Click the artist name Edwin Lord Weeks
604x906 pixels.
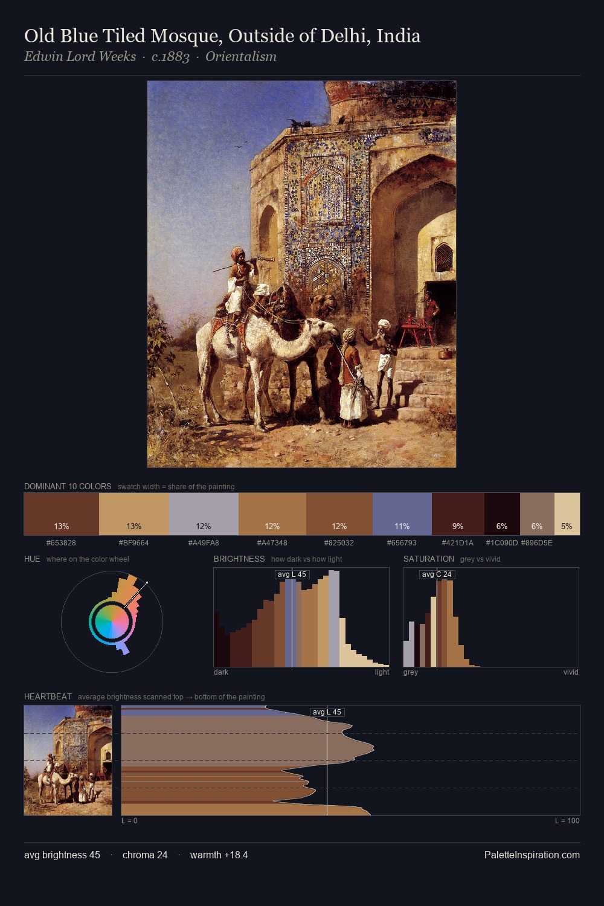point(80,57)
